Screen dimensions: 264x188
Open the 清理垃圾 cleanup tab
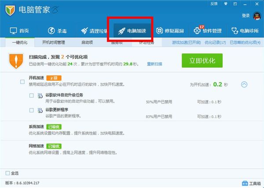tap(94, 31)
